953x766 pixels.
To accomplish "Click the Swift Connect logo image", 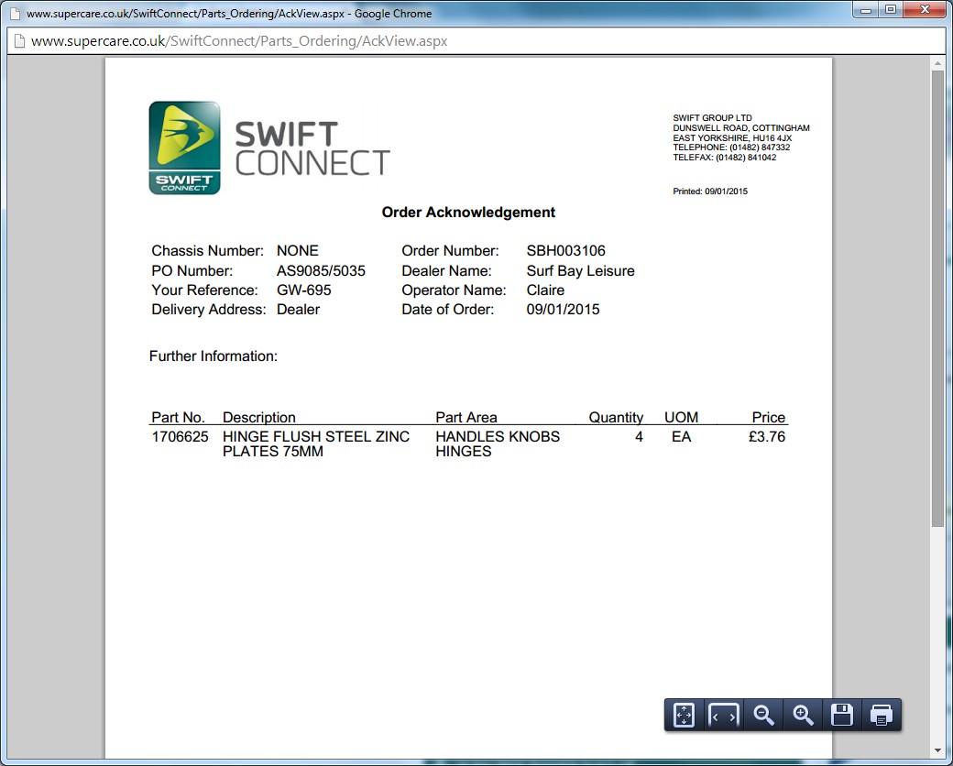I will (269, 148).
